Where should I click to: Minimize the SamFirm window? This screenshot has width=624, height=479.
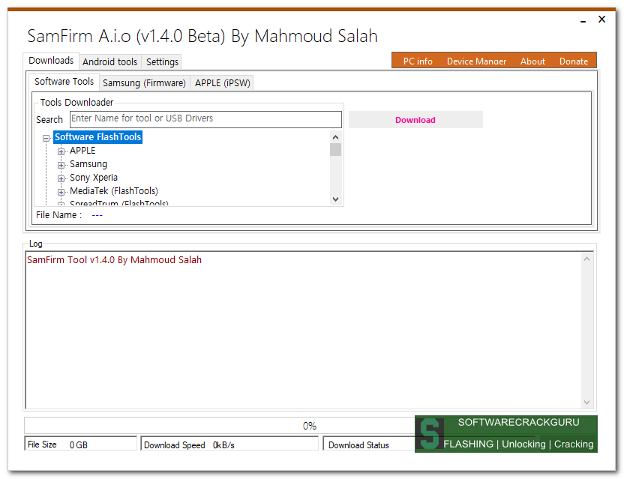click(583, 20)
